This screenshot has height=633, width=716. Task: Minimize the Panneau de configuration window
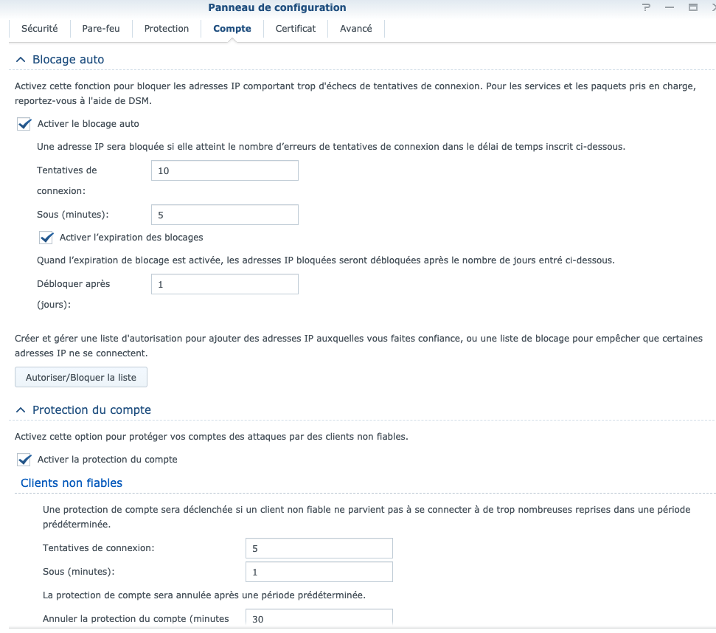(x=670, y=7)
